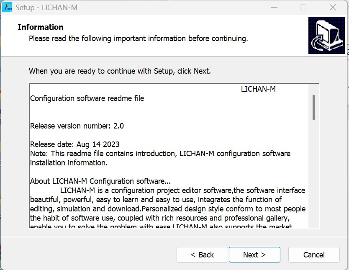Minimize the Setup window
349x270 pixels.
click(274, 8)
